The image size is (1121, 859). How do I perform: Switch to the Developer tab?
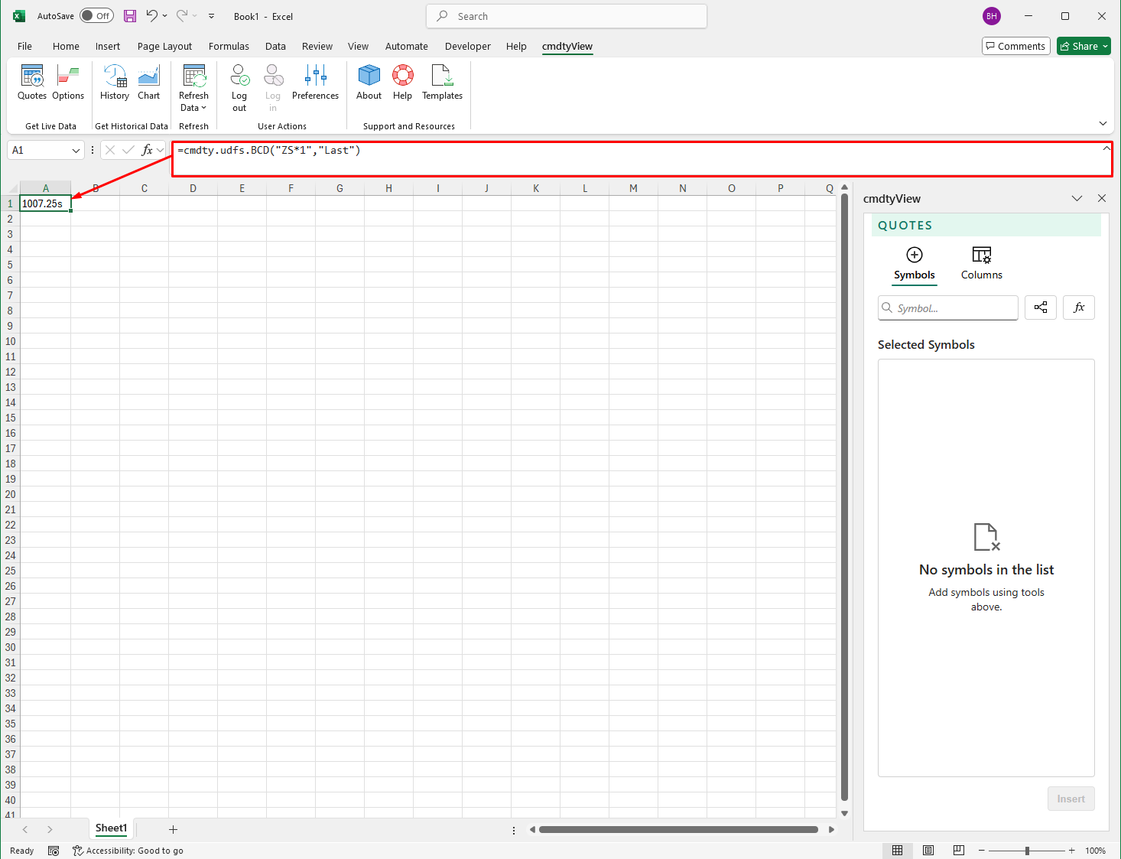[468, 46]
